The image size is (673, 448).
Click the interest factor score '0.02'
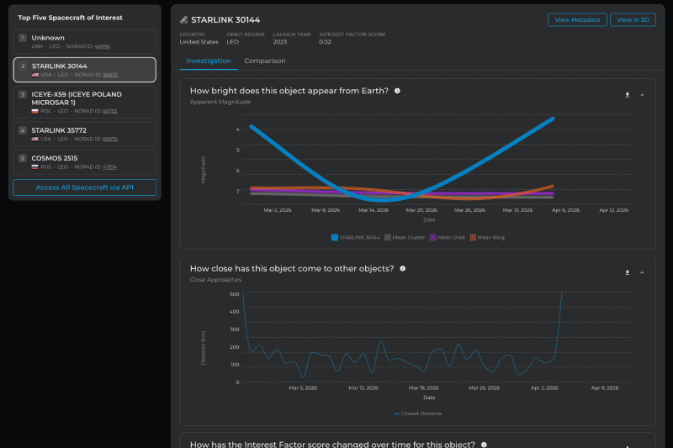pyautogui.click(x=325, y=42)
